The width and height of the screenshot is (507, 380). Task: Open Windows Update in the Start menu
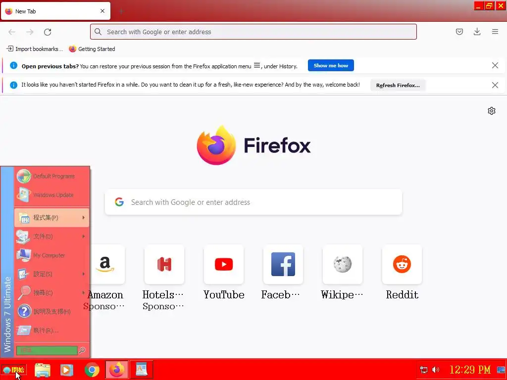(x=51, y=195)
